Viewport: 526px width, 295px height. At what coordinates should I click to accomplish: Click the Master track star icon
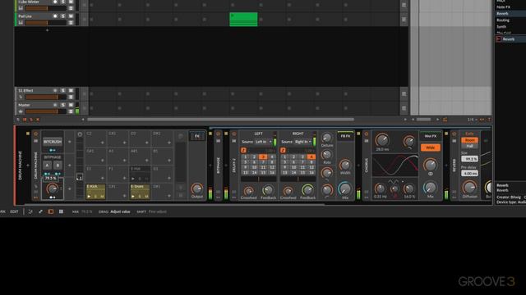point(21,111)
